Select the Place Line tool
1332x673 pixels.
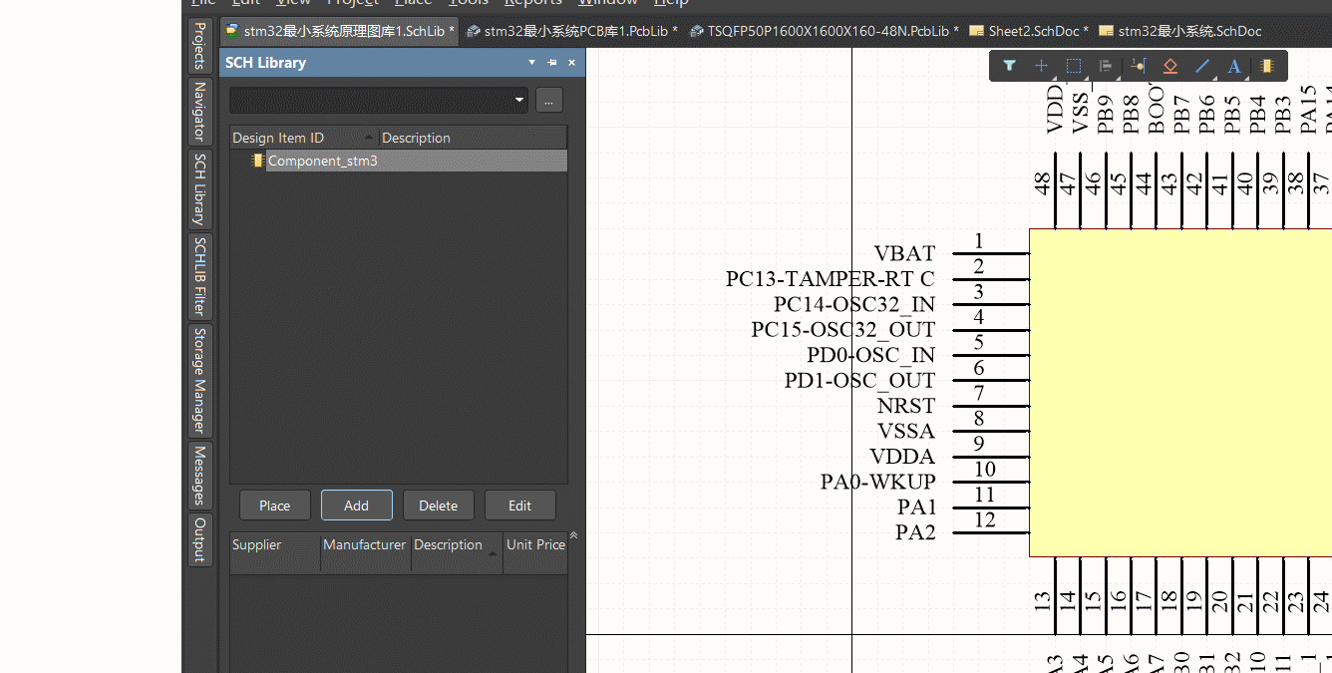pos(1202,67)
